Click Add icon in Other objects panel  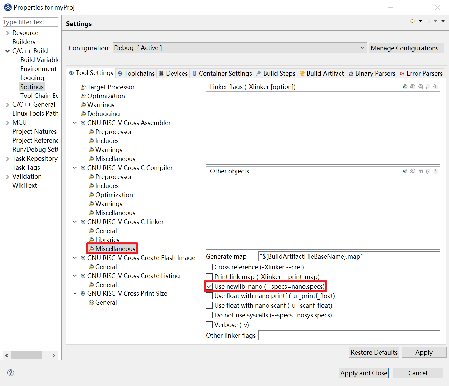405,171
